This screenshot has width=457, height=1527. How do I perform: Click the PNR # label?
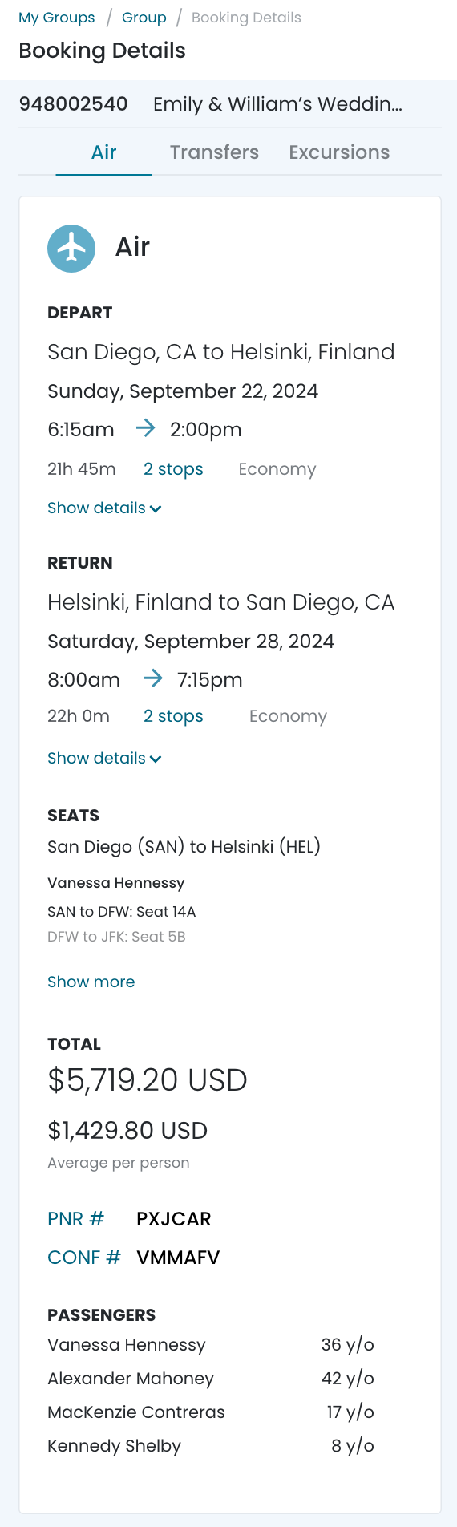[x=75, y=1219]
